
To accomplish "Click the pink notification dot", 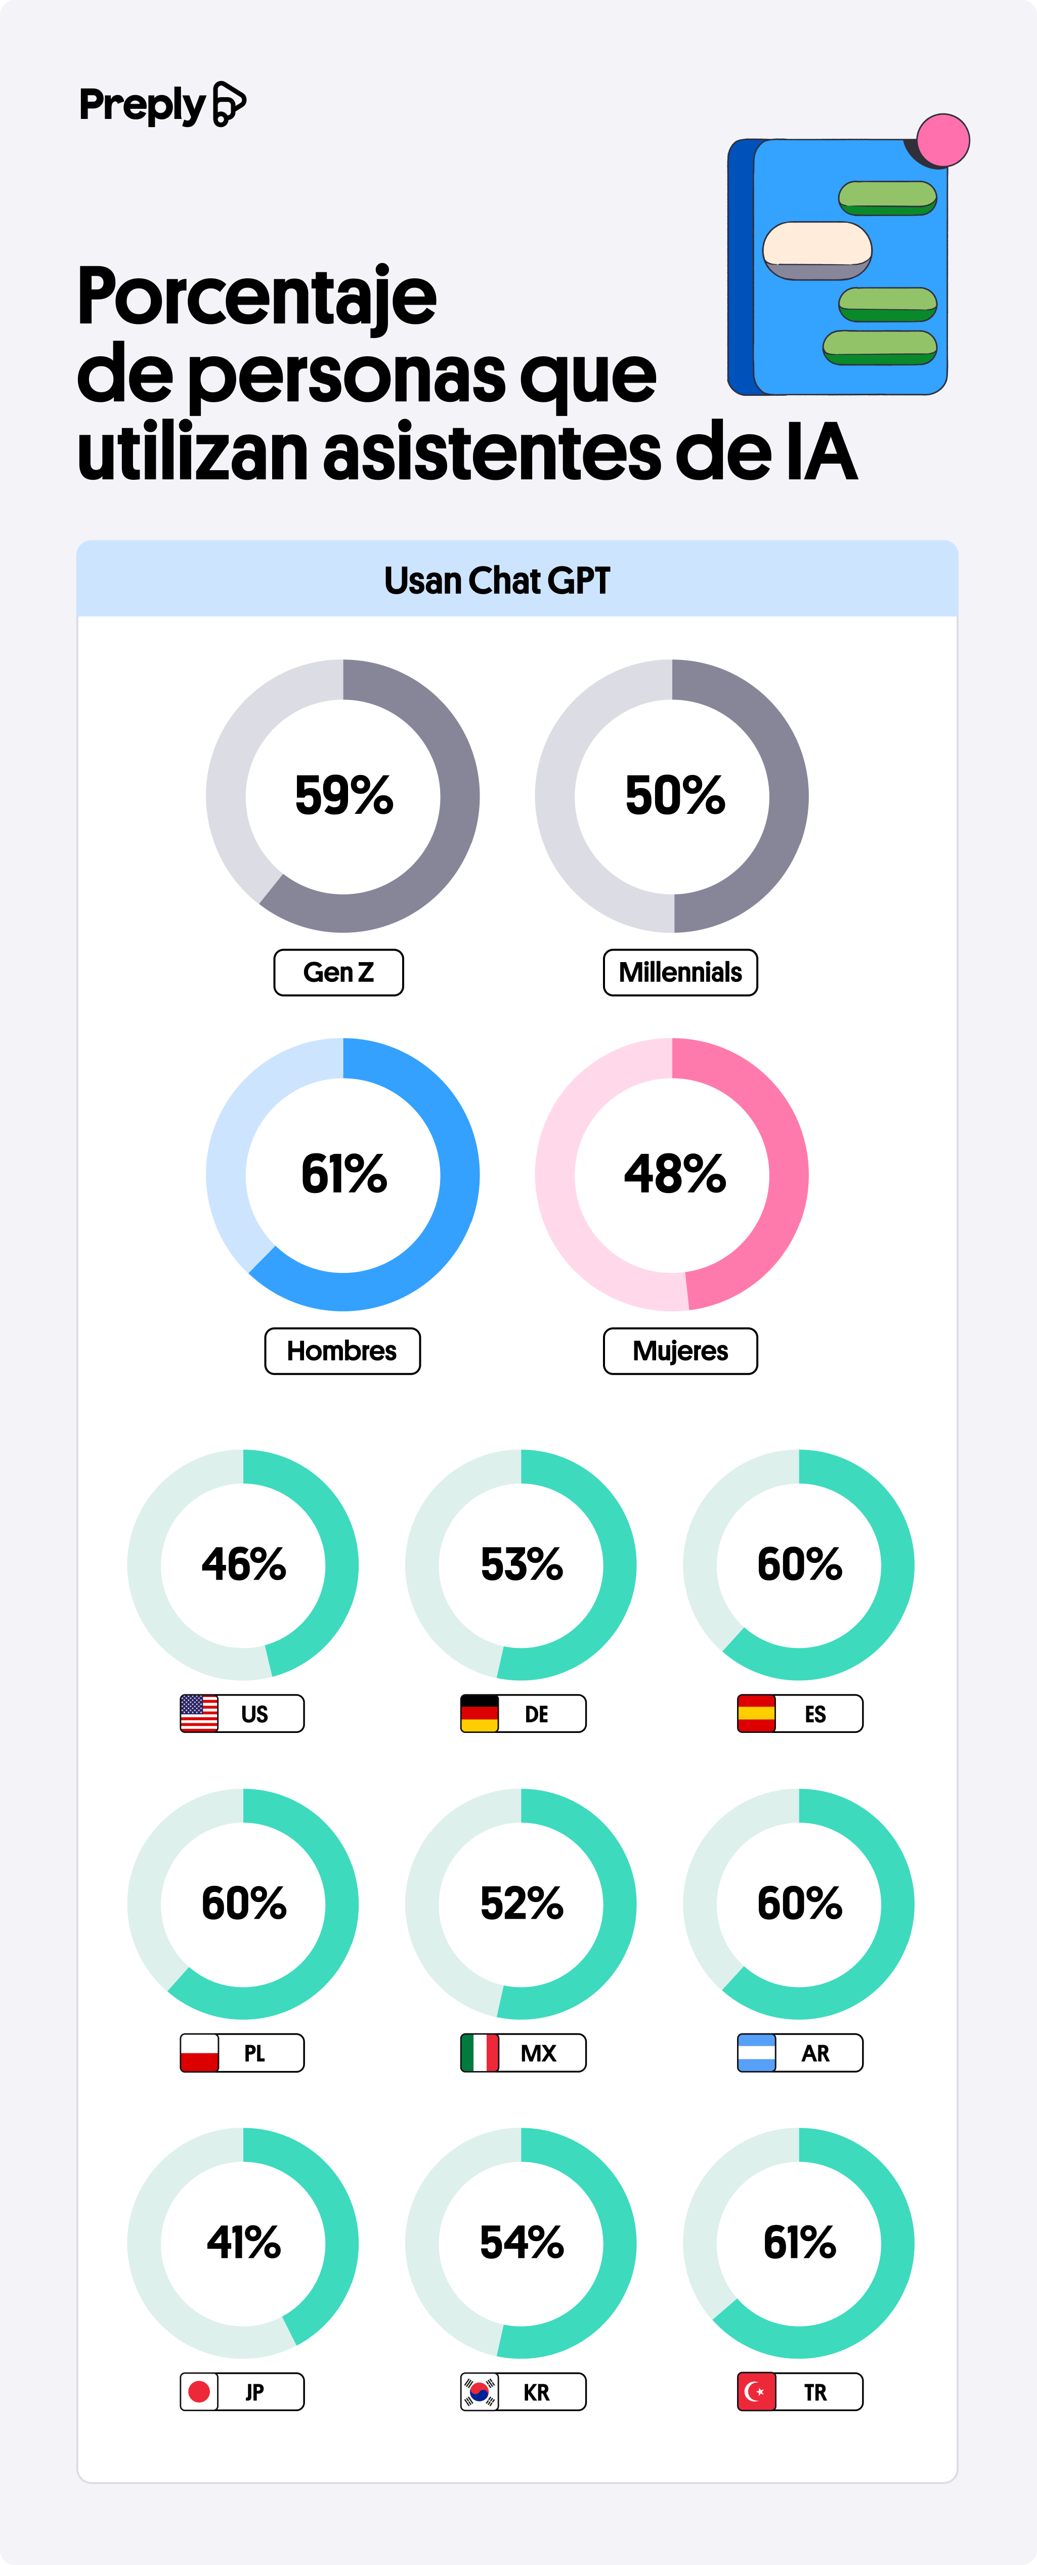I will coord(942,140).
